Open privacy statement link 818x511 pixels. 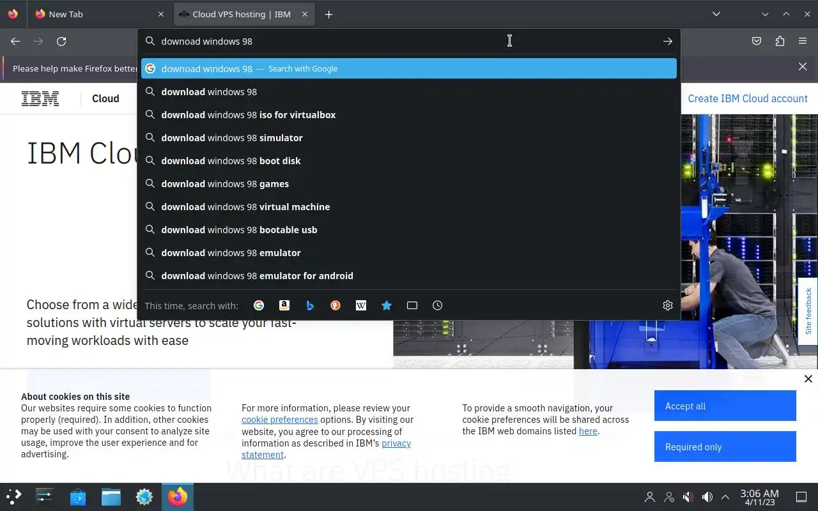click(326, 449)
